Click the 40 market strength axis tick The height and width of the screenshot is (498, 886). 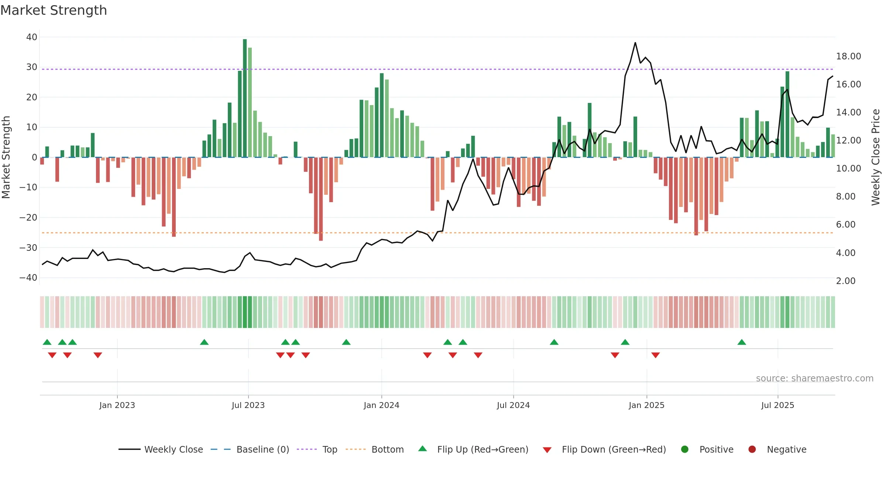(32, 37)
